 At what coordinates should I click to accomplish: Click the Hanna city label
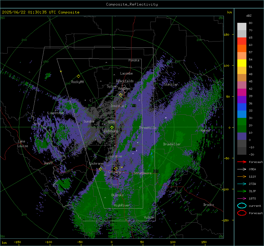(x=205, y=130)
